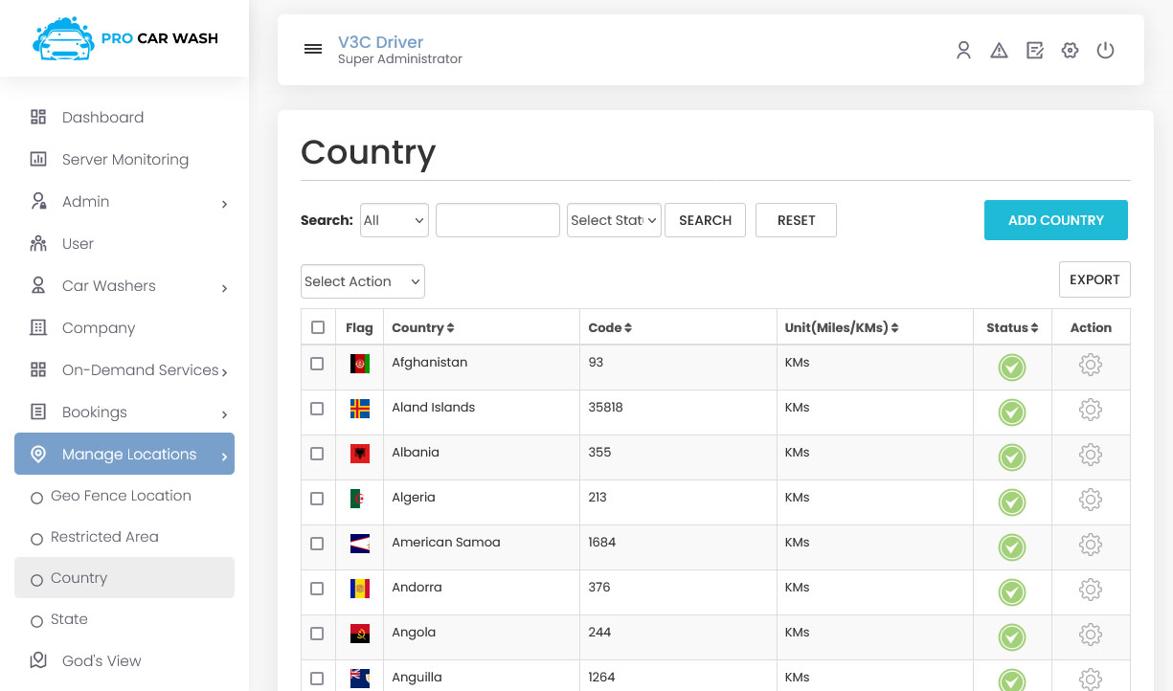Open the action gear for Albania

pyautogui.click(x=1091, y=455)
